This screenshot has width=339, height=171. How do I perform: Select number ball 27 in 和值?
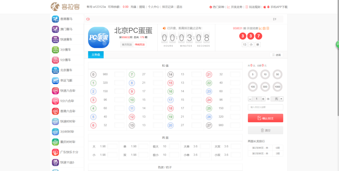point(209,125)
